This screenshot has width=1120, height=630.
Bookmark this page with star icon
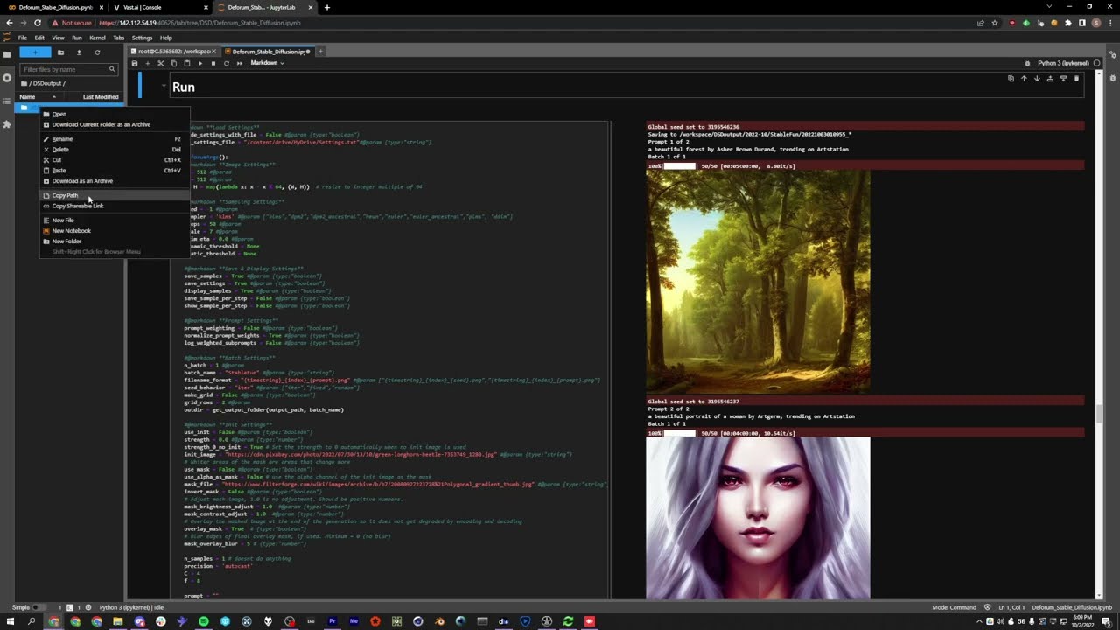tap(995, 23)
